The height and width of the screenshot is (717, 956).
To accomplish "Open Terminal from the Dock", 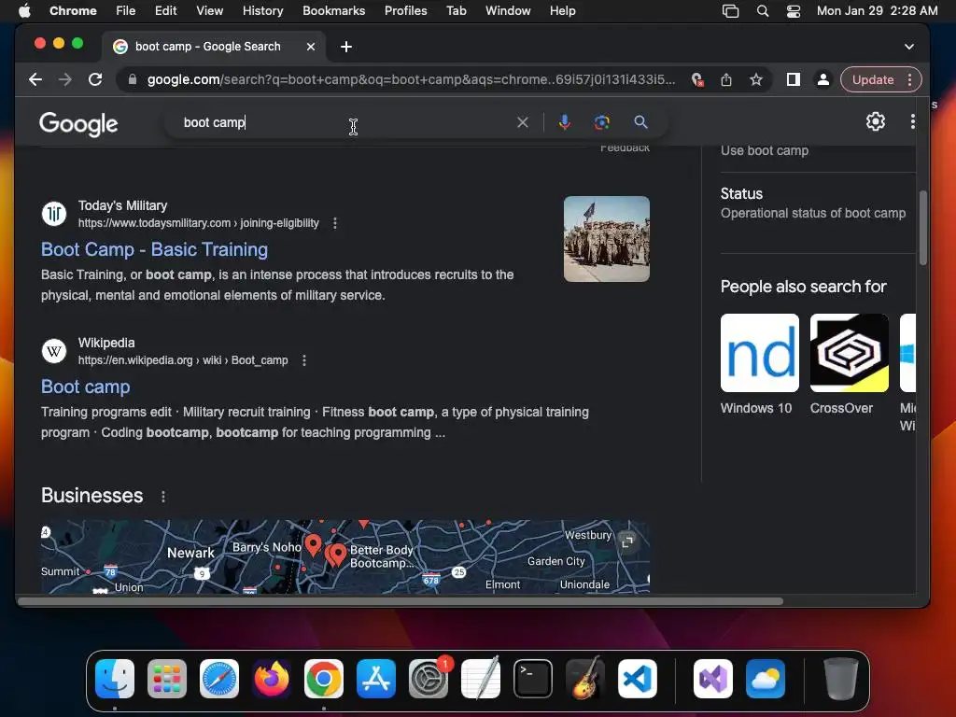I will (x=533, y=679).
